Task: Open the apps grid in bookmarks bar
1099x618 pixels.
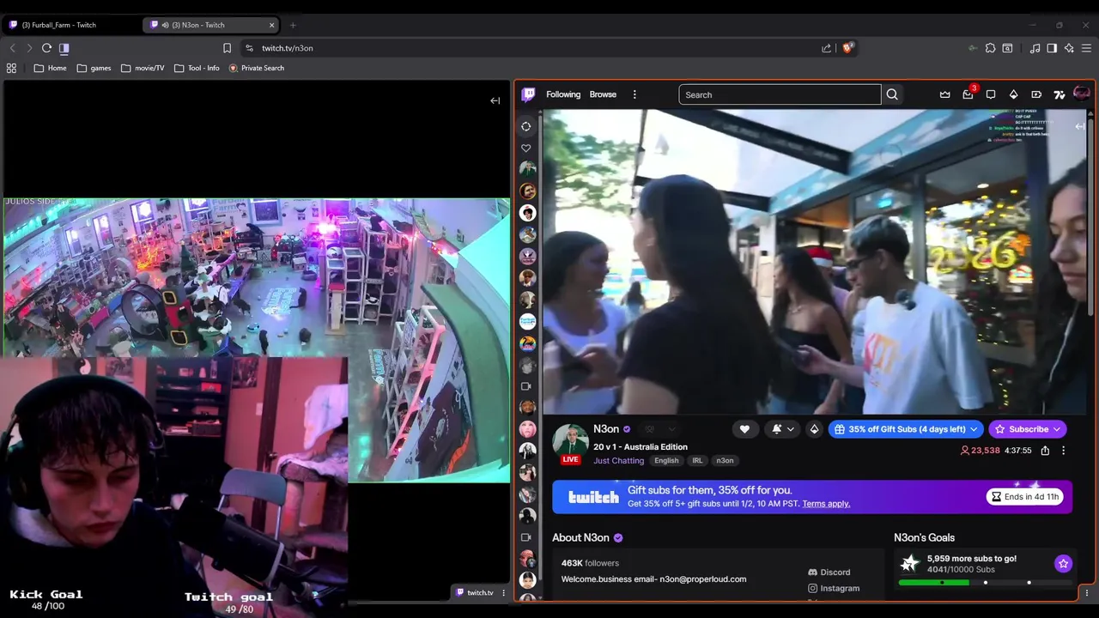Action: tap(11, 68)
